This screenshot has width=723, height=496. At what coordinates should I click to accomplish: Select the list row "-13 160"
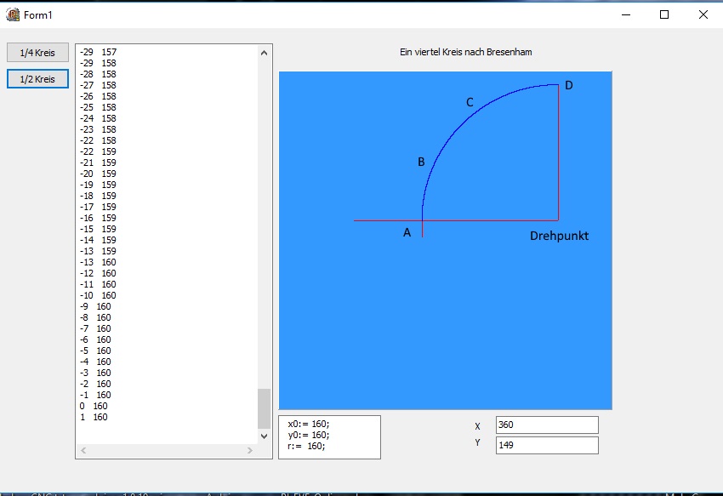(98, 263)
